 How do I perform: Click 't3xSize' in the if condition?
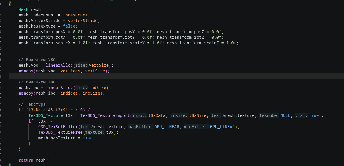point(64,110)
